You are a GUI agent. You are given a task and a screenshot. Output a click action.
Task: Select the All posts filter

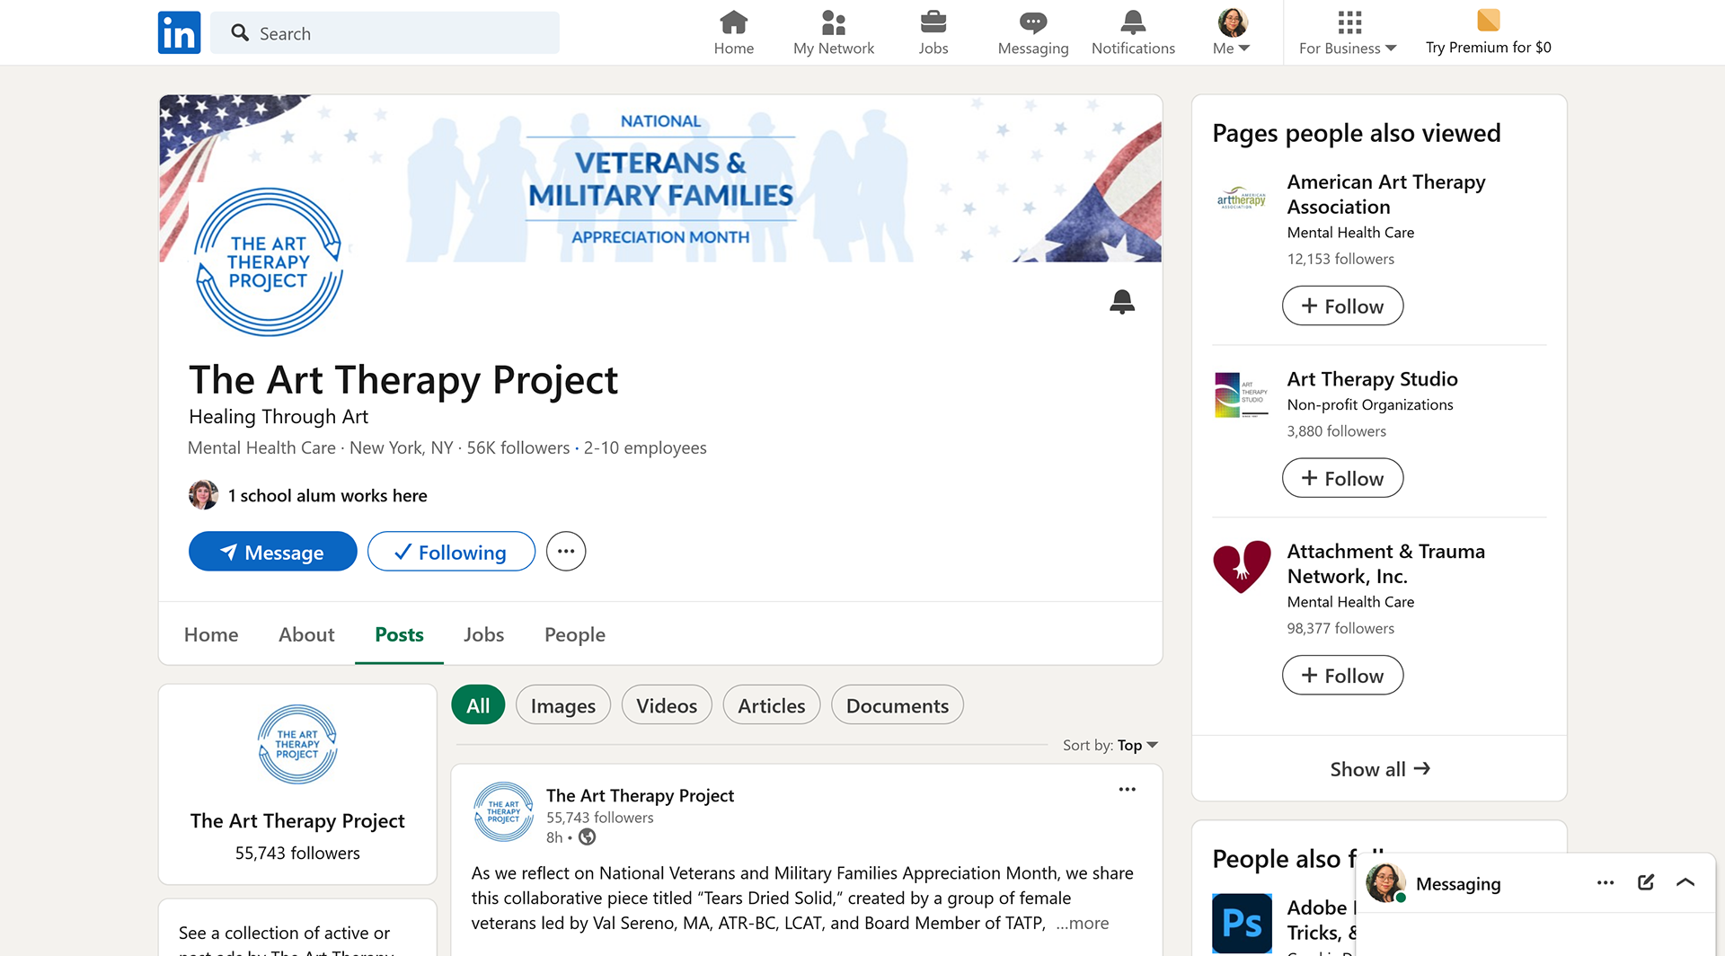[478, 705]
